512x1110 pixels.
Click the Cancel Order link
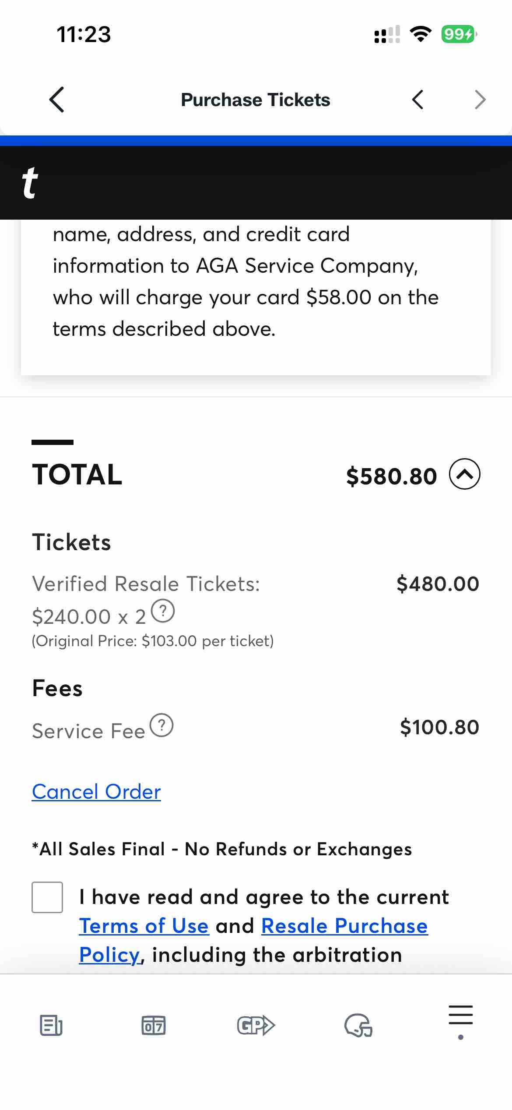(x=96, y=792)
